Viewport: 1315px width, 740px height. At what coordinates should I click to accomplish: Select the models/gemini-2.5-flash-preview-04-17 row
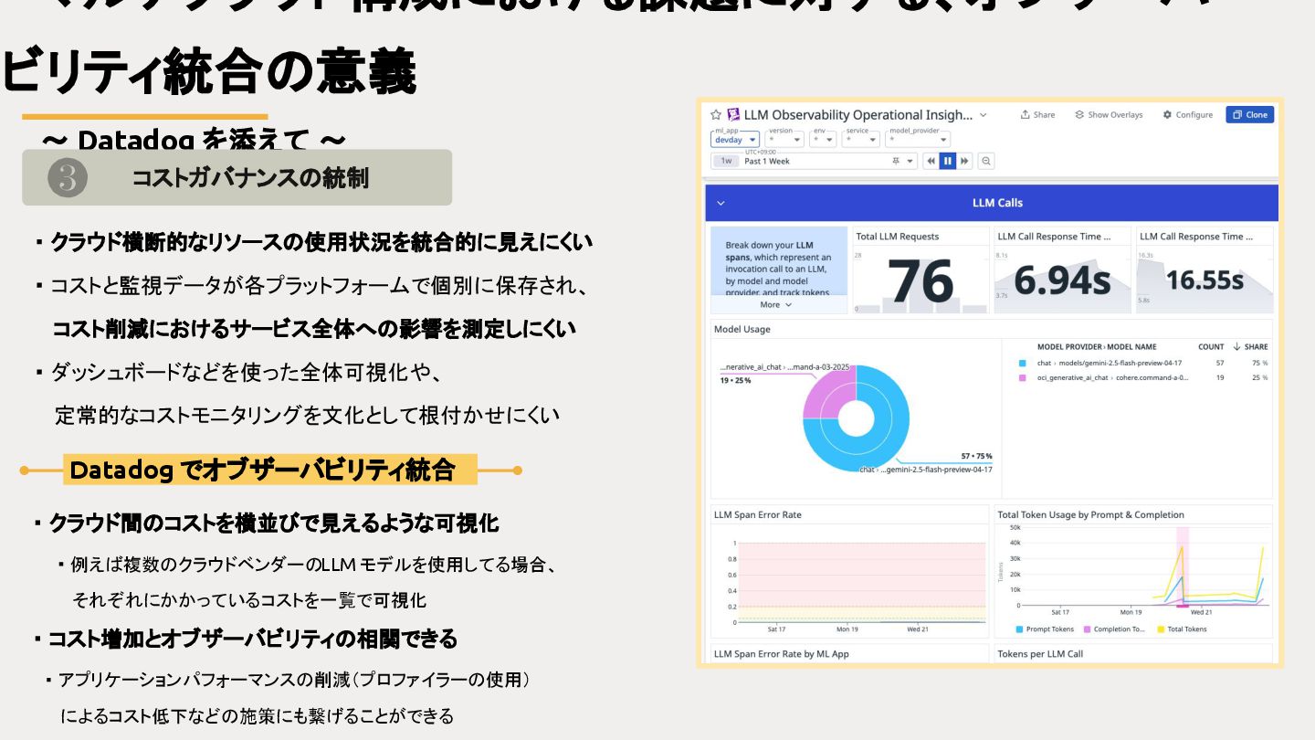point(1142,363)
